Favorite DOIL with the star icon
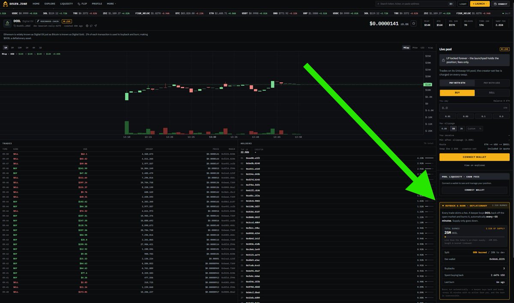514x303 pixels. click(413, 24)
